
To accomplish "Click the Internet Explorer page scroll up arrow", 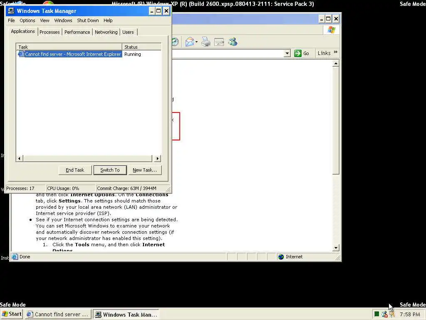I will pyautogui.click(x=336, y=64).
